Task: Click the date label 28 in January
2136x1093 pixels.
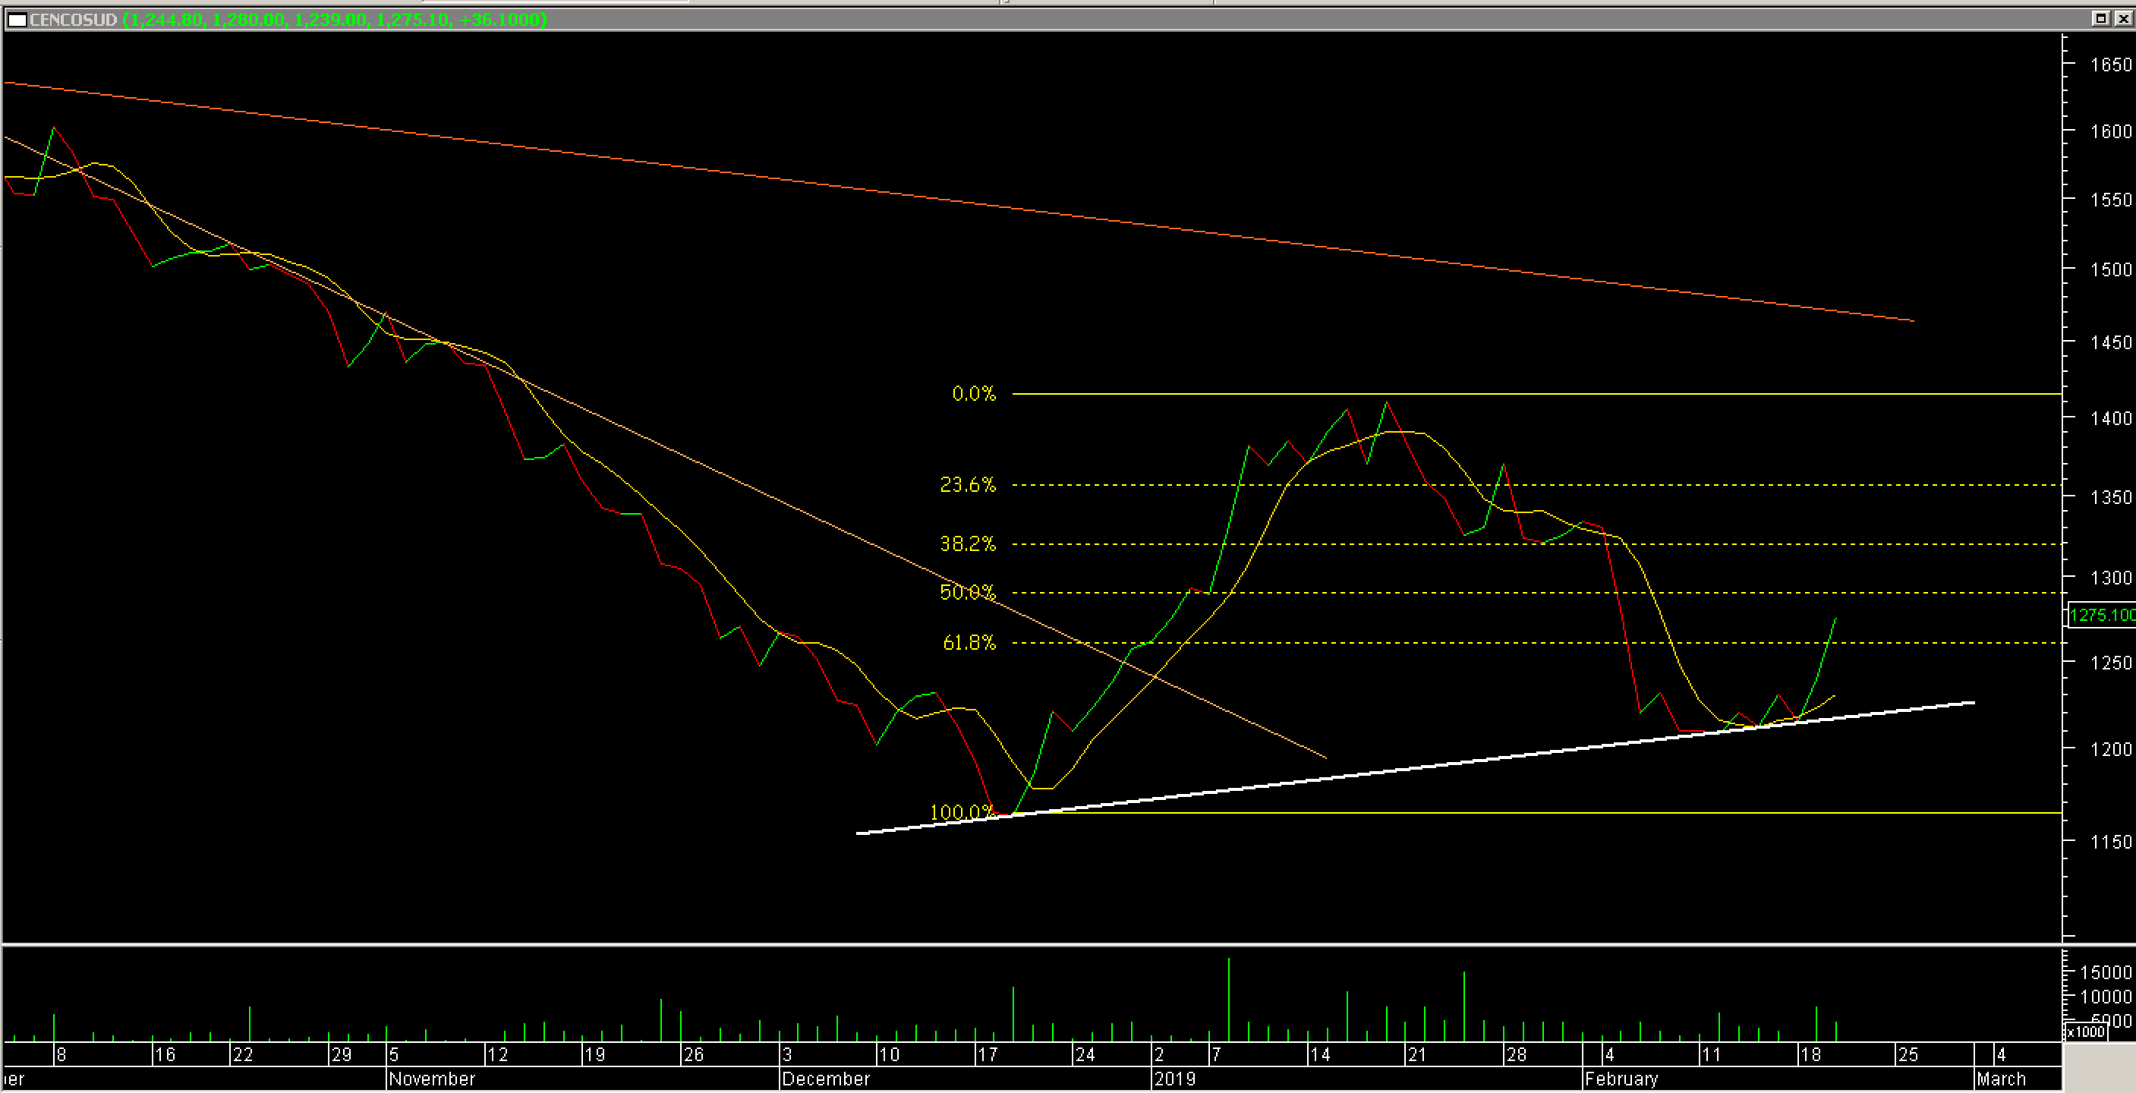Action: point(1516,1055)
